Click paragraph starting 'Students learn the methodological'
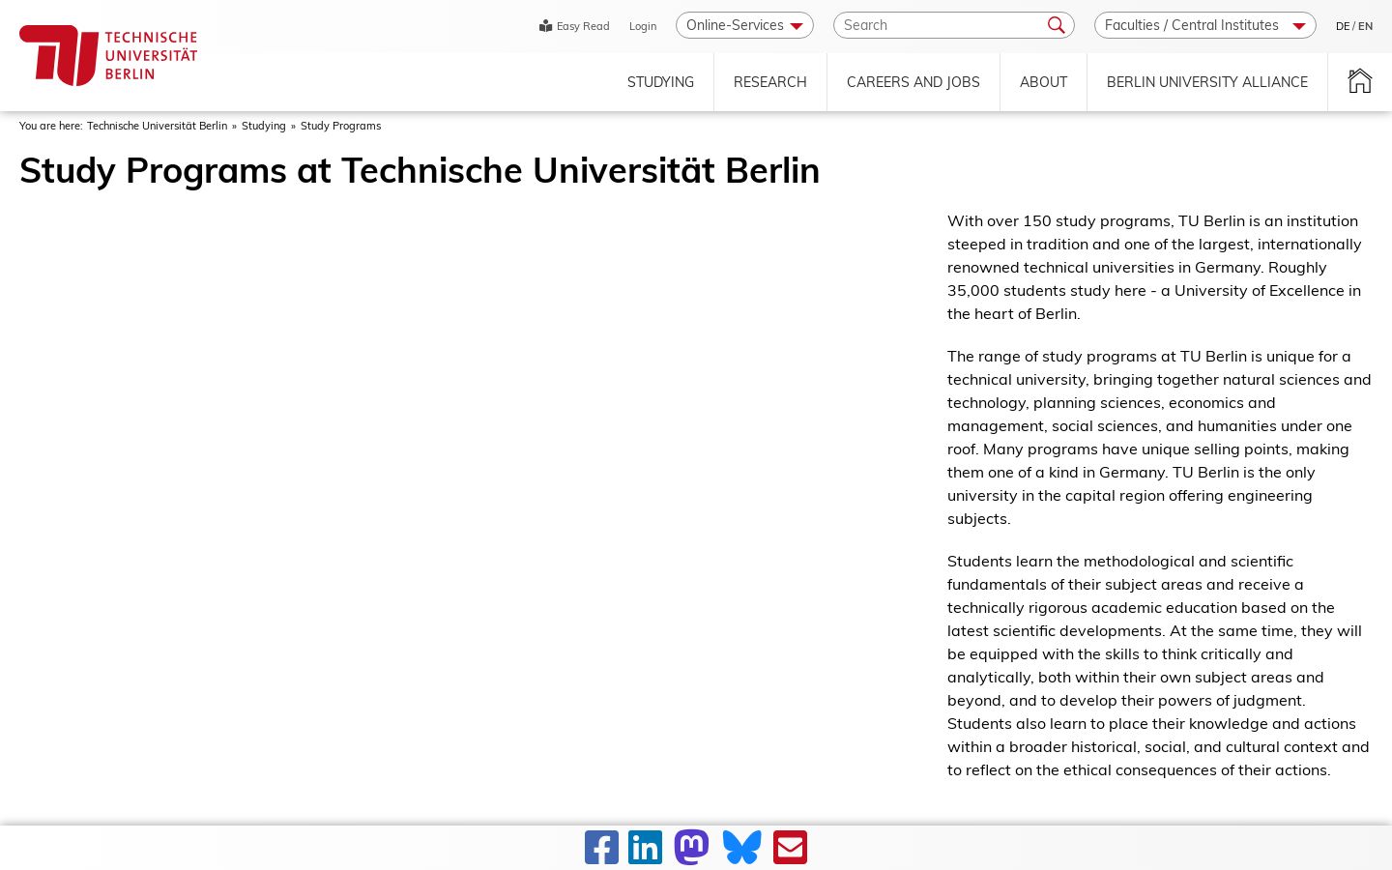This screenshot has height=870, width=1392. (1159, 665)
